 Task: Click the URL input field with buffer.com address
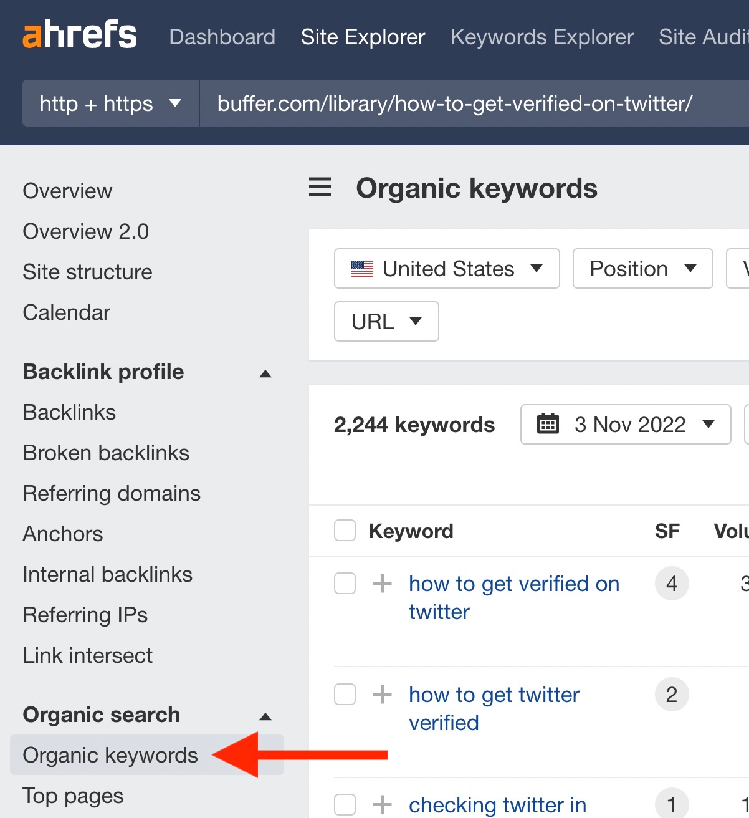coord(474,103)
